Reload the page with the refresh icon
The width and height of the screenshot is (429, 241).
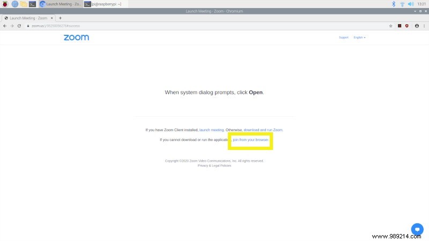point(19,26)
